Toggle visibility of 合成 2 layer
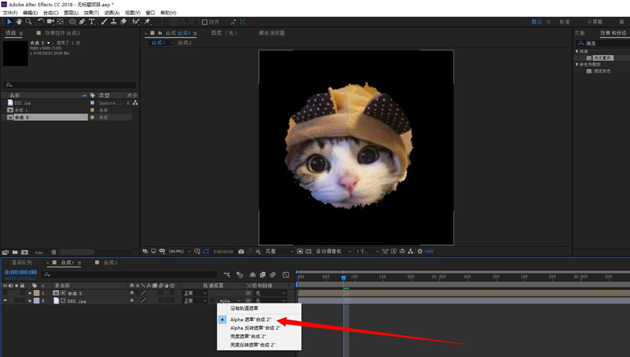 (x=5, y=293)
